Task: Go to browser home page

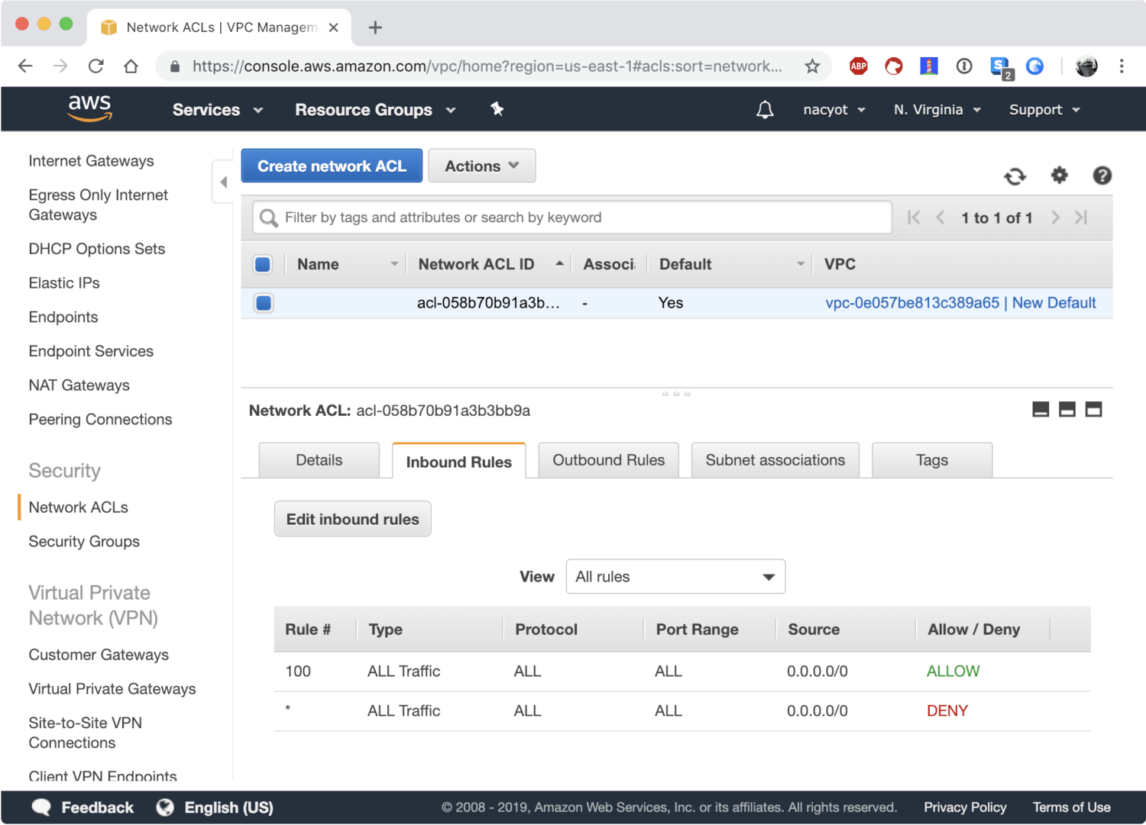Action: coord(131,66)
